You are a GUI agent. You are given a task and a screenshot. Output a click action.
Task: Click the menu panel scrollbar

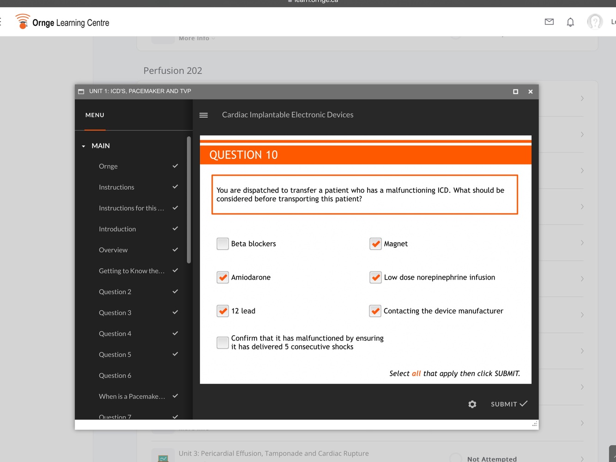click(188, 200)
